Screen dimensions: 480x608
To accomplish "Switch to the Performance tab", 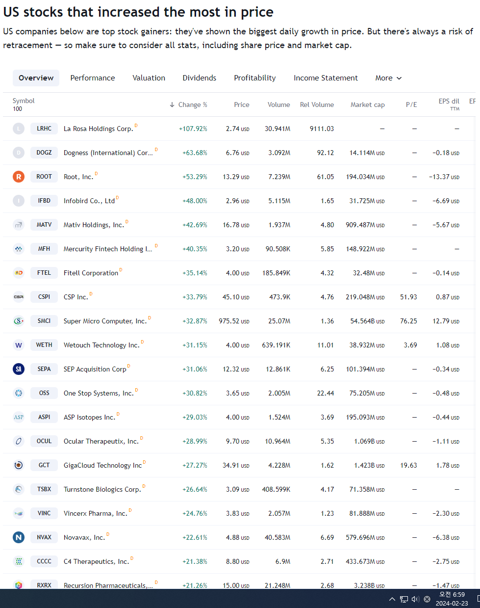I will pos(93,78).
